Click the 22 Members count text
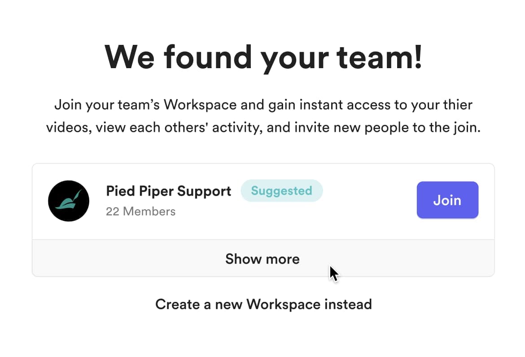Screen dimensions: 525x357 [x=140, y=211]
